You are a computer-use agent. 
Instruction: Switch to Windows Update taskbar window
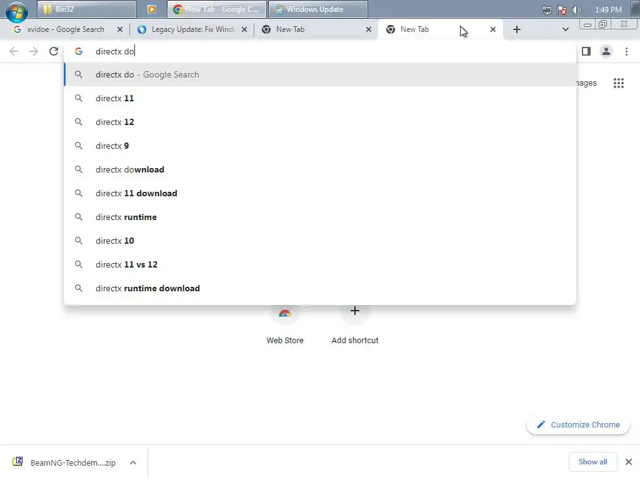318,9
